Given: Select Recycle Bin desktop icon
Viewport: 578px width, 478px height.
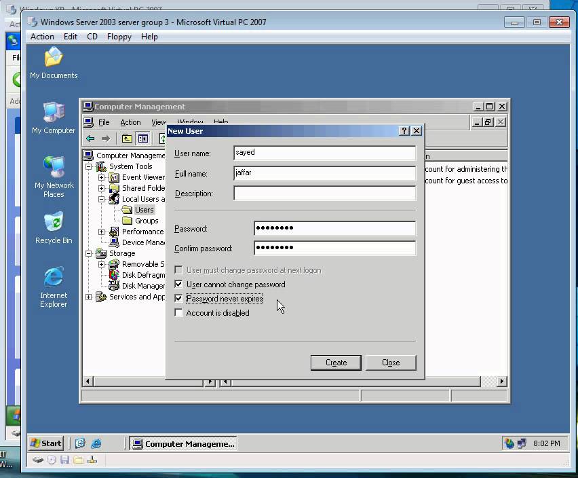Looking at the screenshot, I should 54,228.
